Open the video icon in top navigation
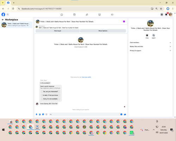Image resolution: width=176 pixels, height=141 pixels. tap(74, 14)
